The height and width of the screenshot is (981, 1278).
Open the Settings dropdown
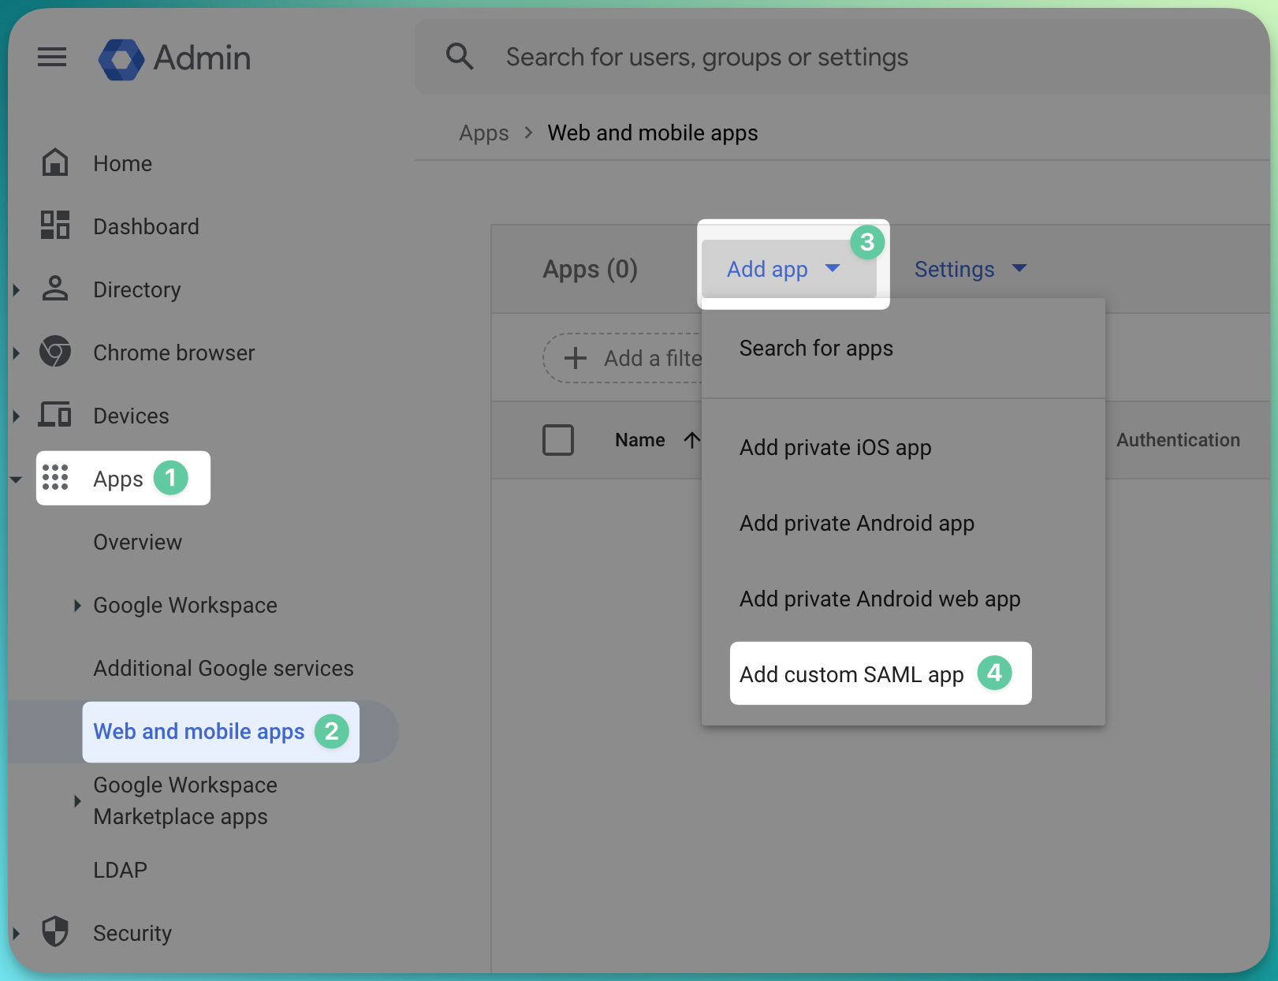[x=971, y=269]
